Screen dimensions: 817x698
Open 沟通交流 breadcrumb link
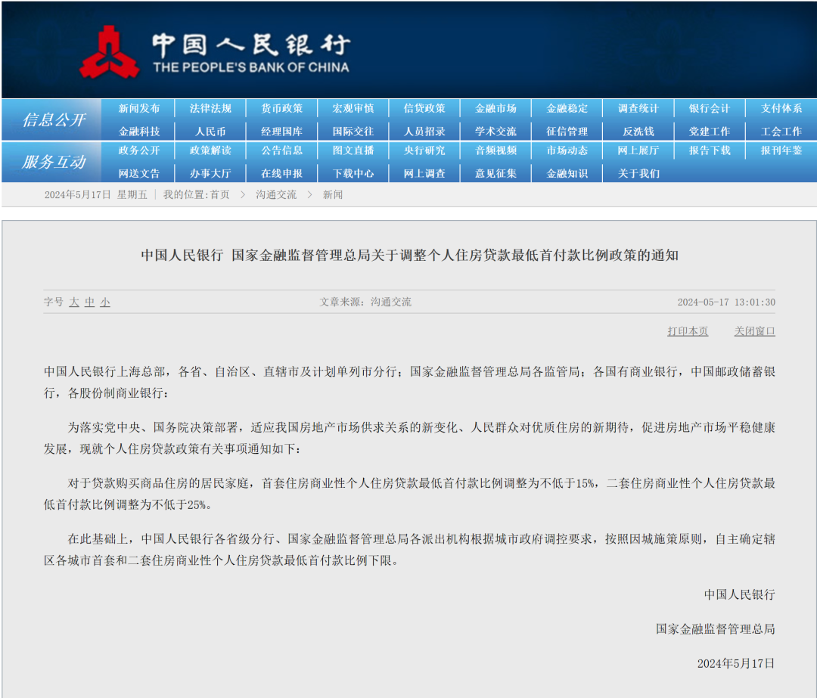click(x=276, y=195)
